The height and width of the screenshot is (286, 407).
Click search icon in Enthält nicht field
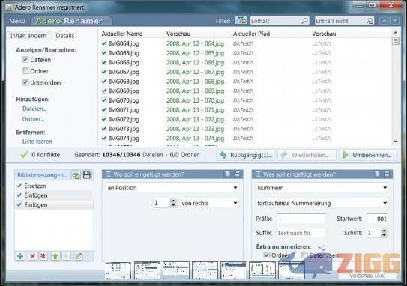[370, 21]
